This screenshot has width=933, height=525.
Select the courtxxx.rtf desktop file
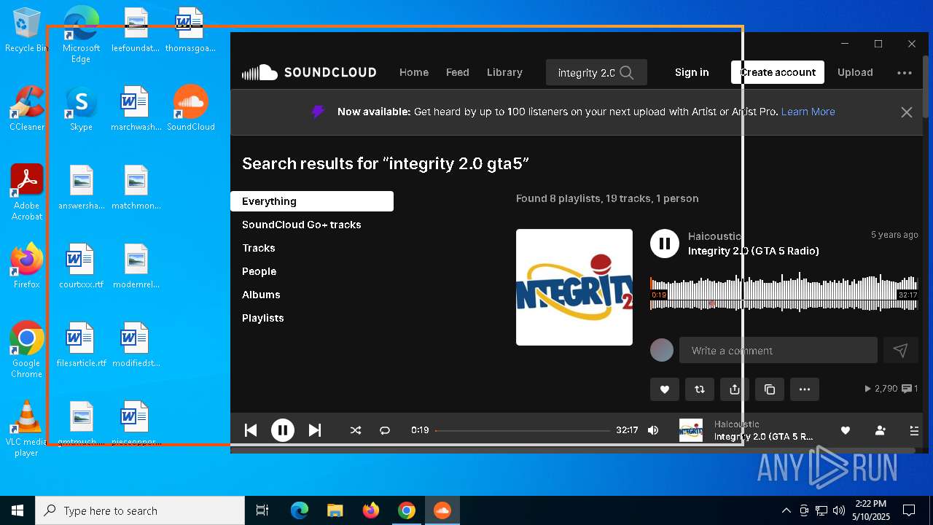[x=81, y=266]
